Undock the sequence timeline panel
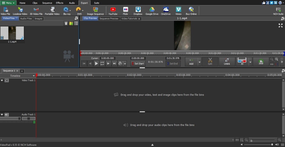Image resolution: width=285 pixels, height=147 pixels. point(283,71)
